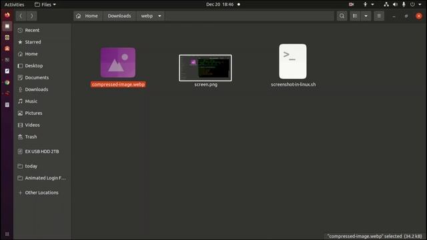This screenshot has height=240, width=427.
Task: Click the microphone icon in top bar
Action: pyautogui.click(x=404, y=5)
